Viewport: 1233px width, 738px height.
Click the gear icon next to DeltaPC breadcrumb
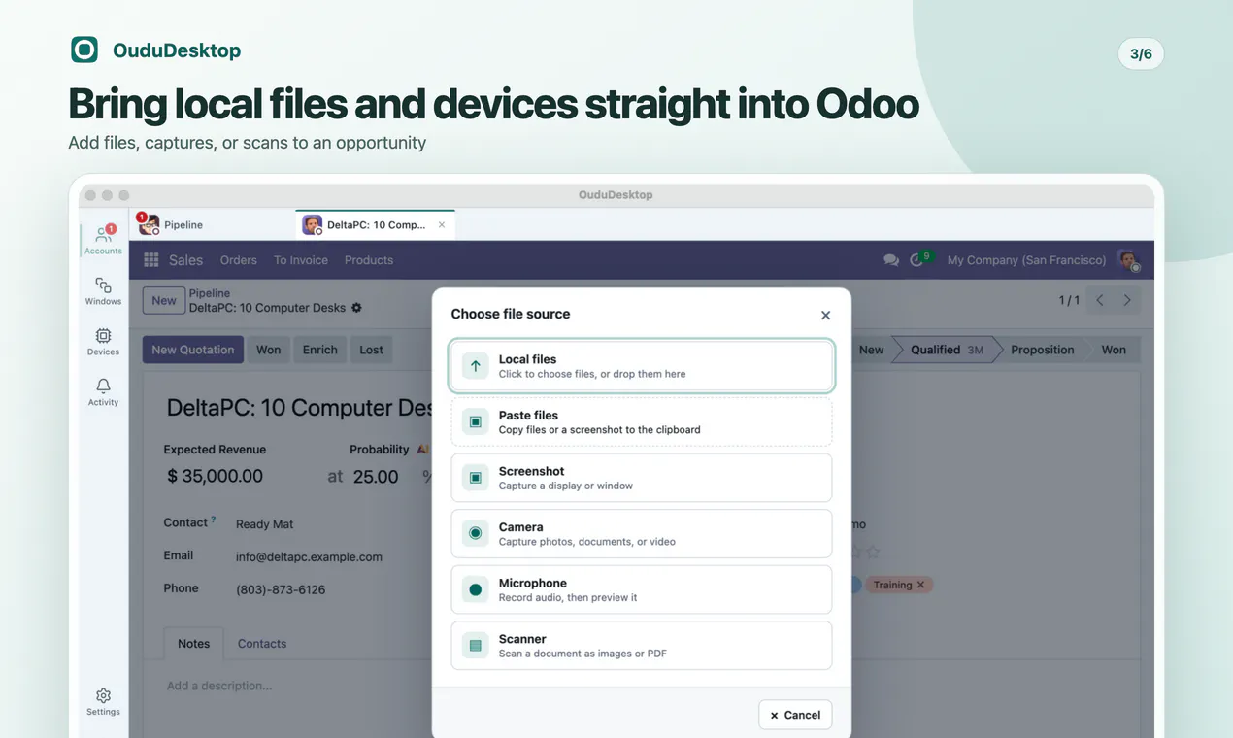356,308
